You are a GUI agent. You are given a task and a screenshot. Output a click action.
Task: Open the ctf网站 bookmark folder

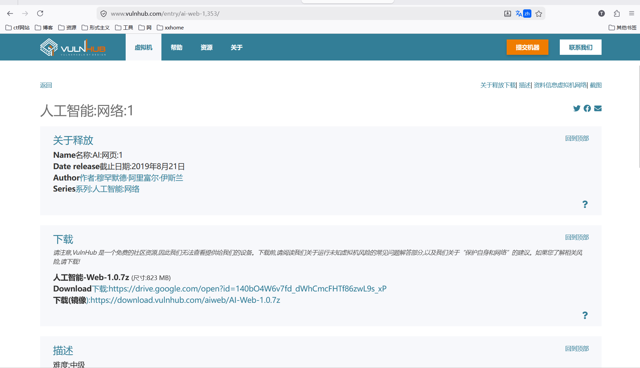[17, 27]
